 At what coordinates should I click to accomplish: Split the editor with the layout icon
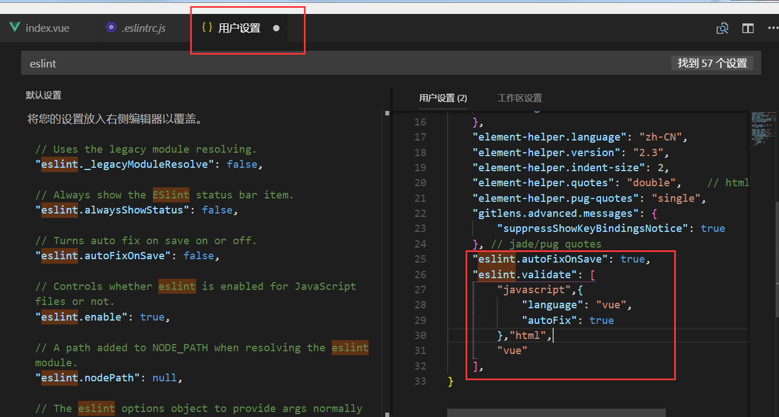[748, 28]
